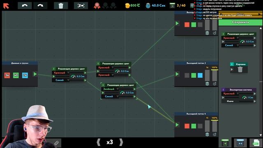The image size is (263, 148).
Task: Click info icon on decision tree palette node
Action: tap(223, 34)
